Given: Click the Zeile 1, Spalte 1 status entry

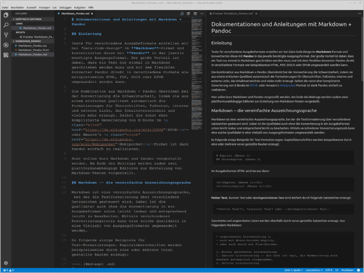Looking at the screenshot, I should coord(293,270).
